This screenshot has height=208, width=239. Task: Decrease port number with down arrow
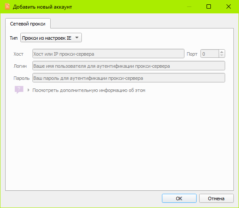tap(222, 55)
